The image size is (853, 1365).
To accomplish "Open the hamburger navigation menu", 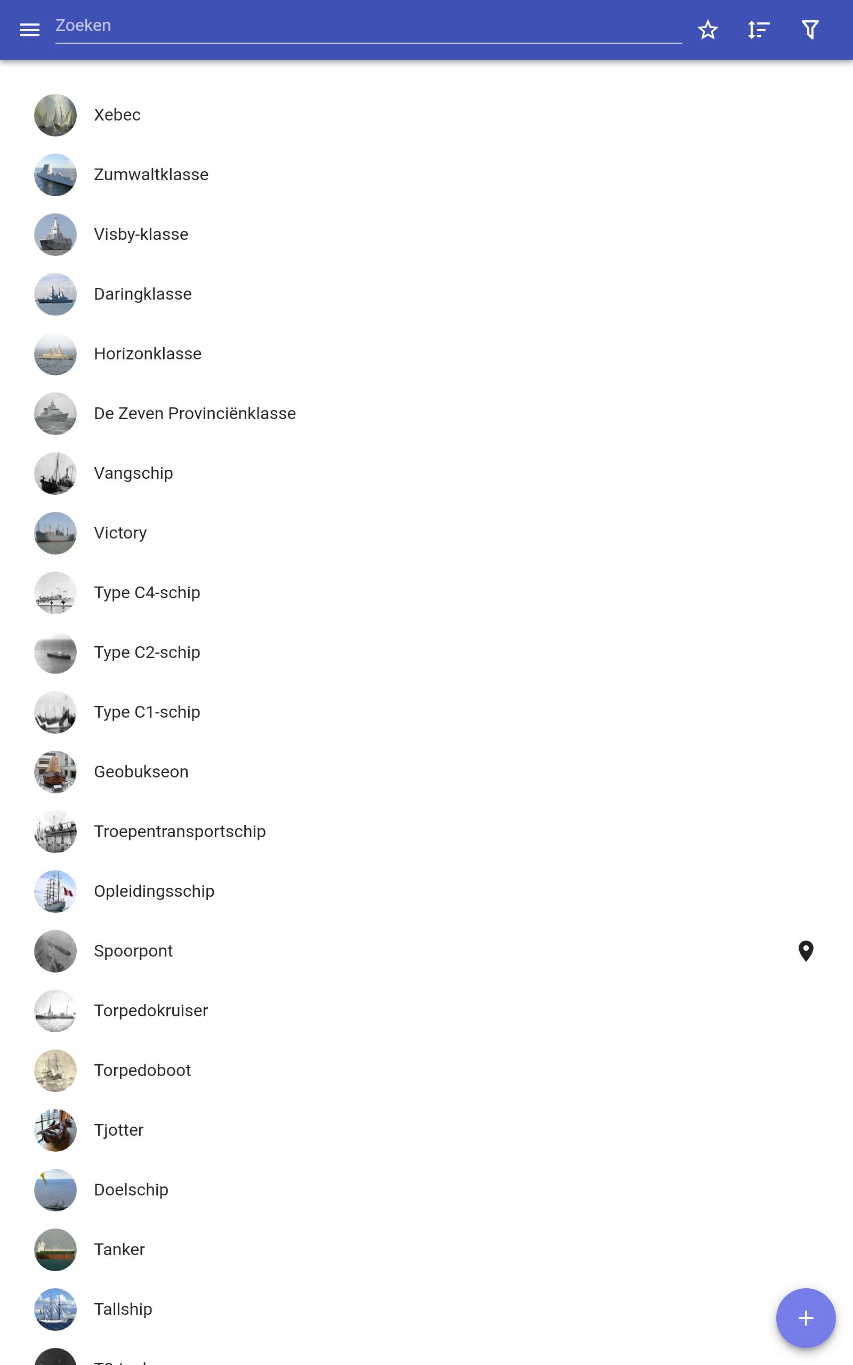I will 30,30.
